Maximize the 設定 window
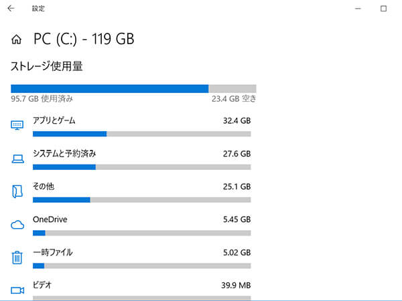The width and height of the screenshot is (402, 301). [383, 9]
